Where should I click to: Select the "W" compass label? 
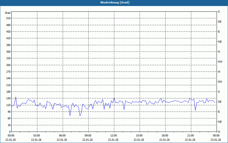point(219,72)
